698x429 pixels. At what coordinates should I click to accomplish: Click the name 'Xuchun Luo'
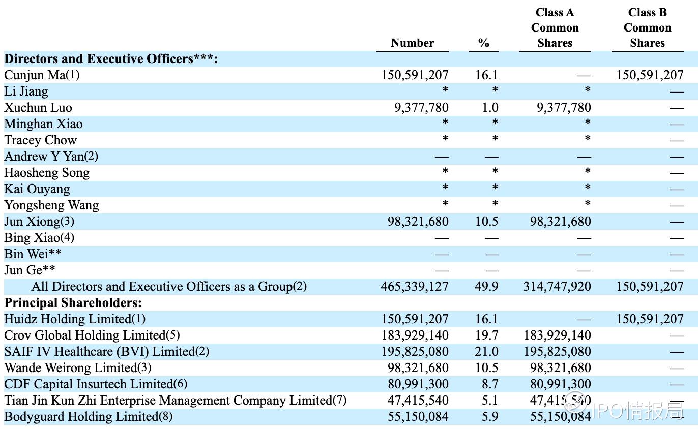38,108
